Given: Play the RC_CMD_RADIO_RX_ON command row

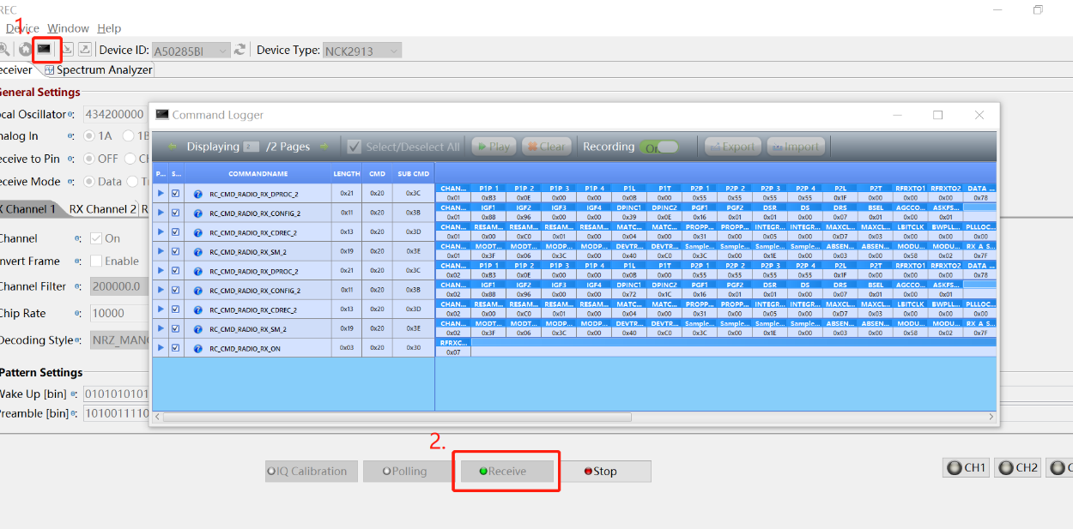Looking at the screenshot, I should pyautogui.click(x=161, y=348).
